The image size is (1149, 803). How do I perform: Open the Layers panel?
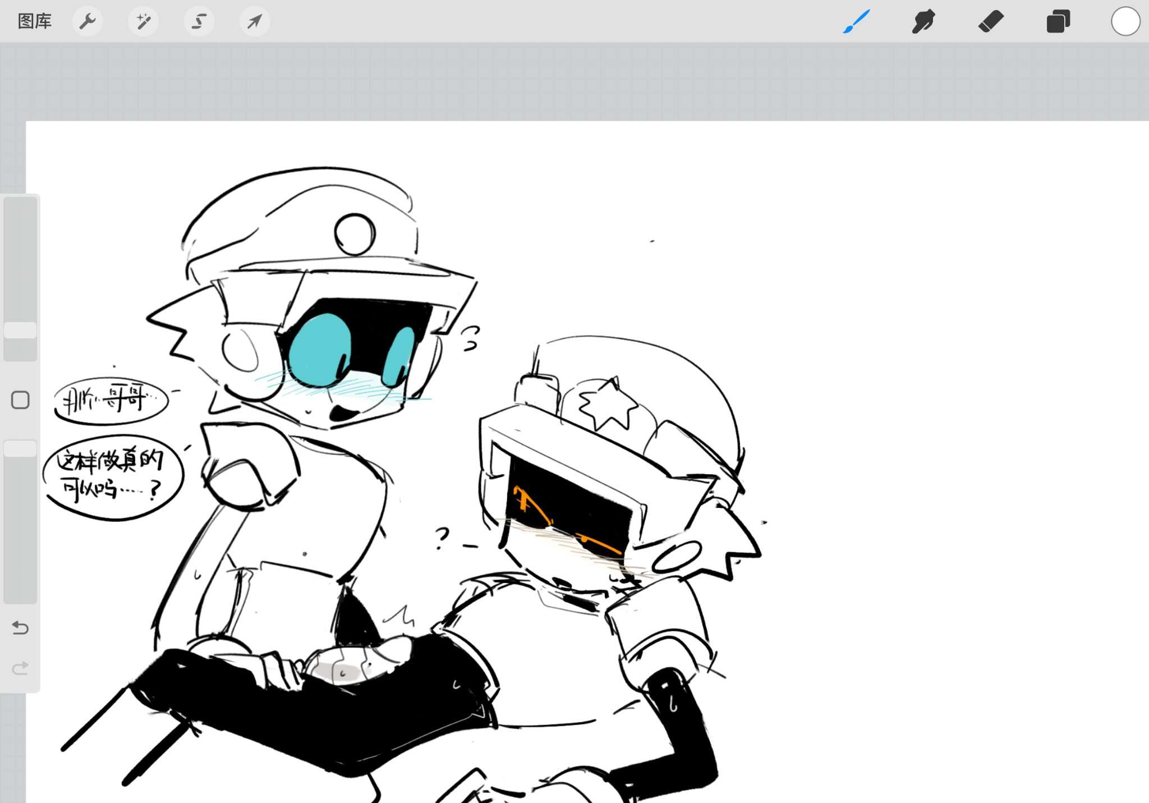click(1058, 21)
